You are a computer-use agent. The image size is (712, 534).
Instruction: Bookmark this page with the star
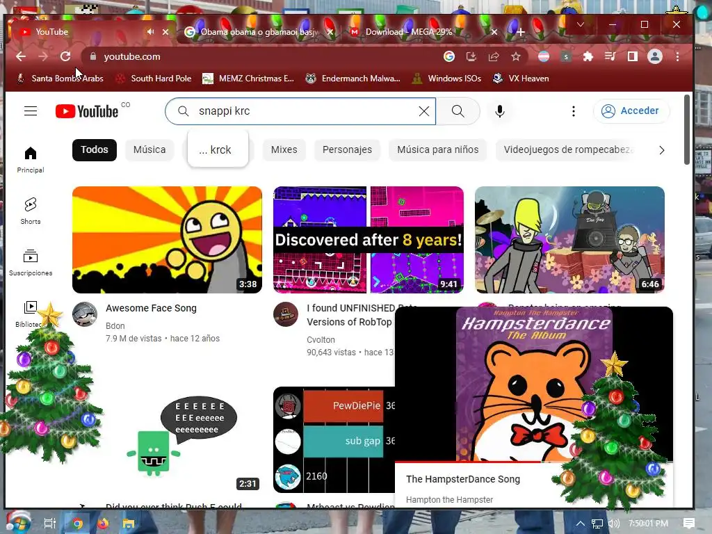(x=515, y=56)
